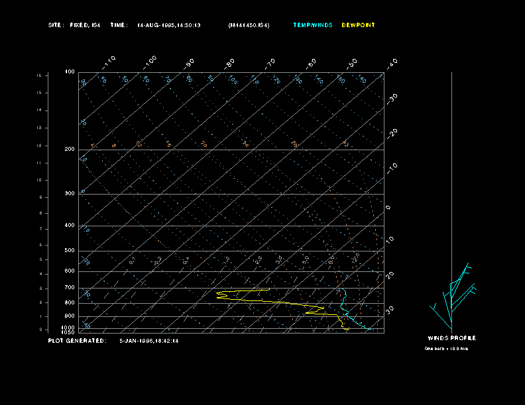The height and width of the screenshot is (405, 525).
Task: Click the 200 pressure level label
Action: click(70, 150)
